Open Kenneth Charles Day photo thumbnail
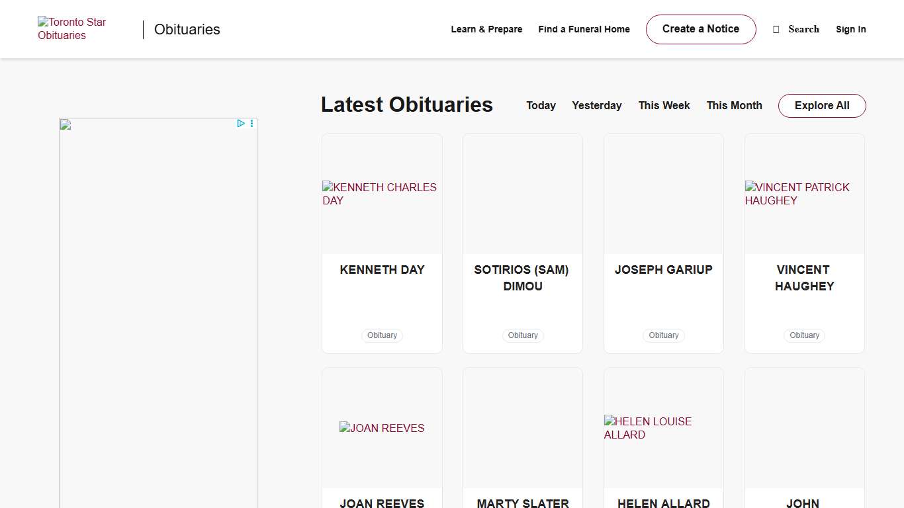904x508 pixels. 381,194
